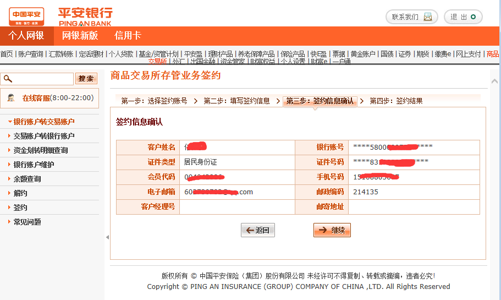
Task: Open 缴费e menu item
Action: pos(443,54)
